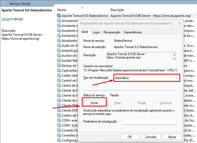
Task: Open the Tipo de inicialização dropdown
Action: (x=147, y=78)
